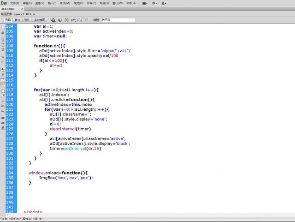Click the Balance Braces icon
The height and width of the screenshot is (222, 295).
point(3,62)
